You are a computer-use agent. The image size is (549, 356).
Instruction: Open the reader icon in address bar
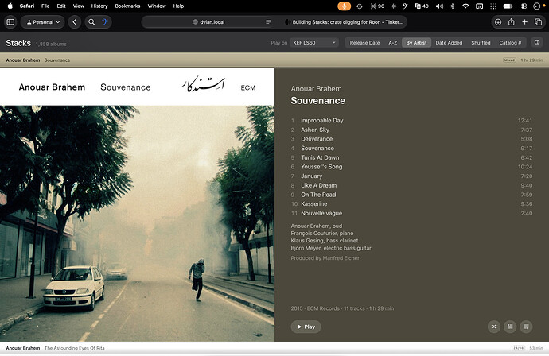click(268, 22)
